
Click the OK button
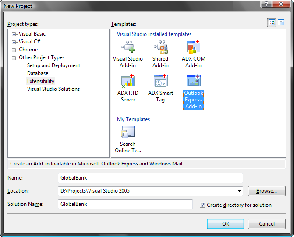[226, 224]
